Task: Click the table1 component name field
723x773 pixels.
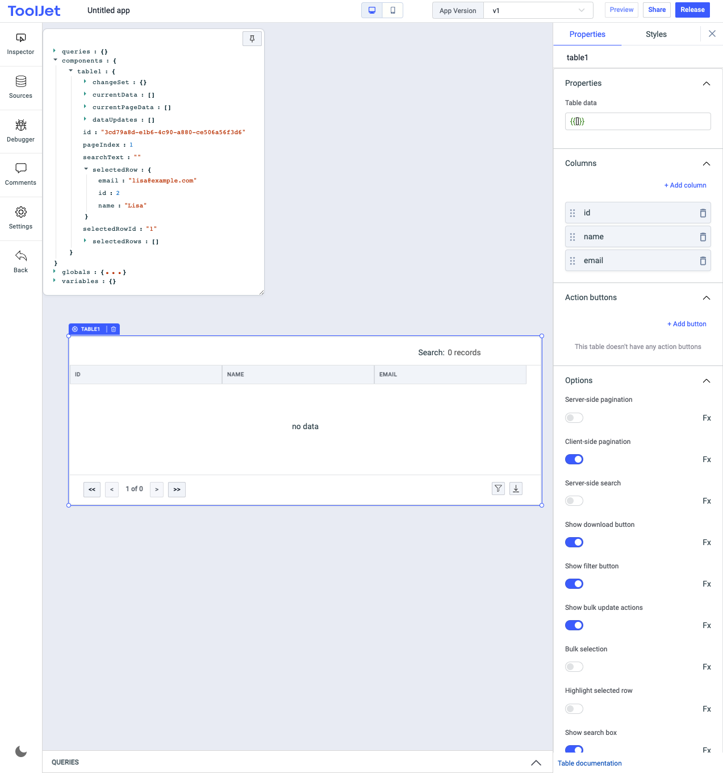Action: pyautogui.click(x=638, y=57)
